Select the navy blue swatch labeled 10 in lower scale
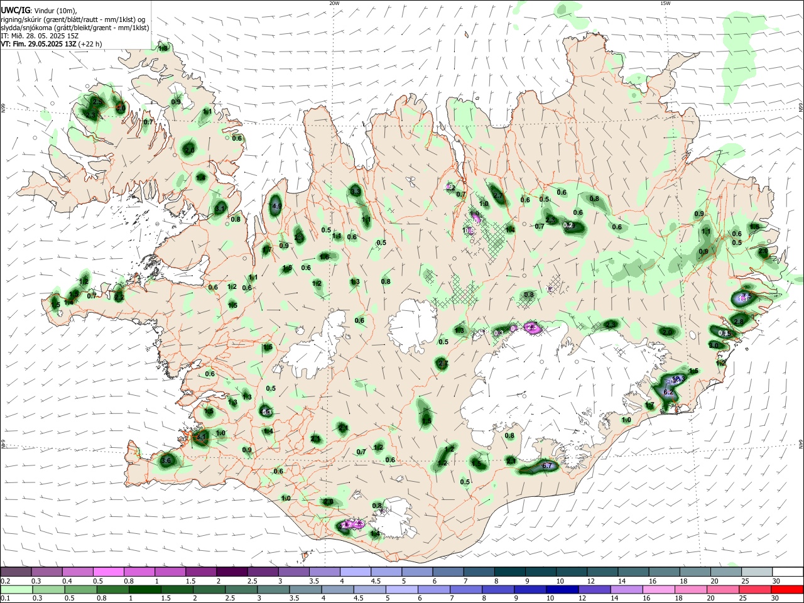The width and height of the screenshot is (804, 603). [562, 589]
